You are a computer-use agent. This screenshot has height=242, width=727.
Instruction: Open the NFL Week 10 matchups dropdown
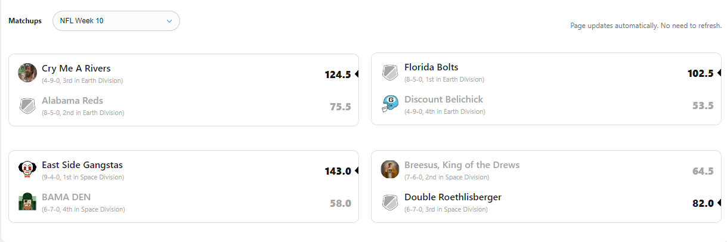pos(116,21)
